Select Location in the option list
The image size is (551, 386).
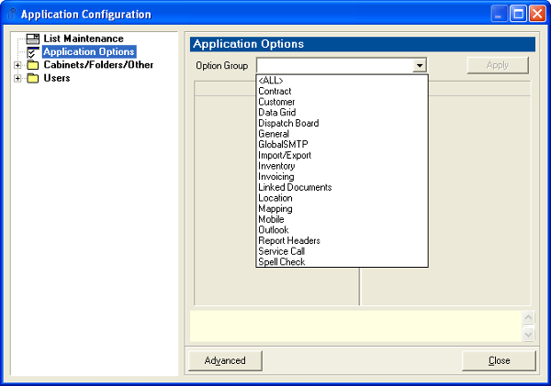click(342, 198)
